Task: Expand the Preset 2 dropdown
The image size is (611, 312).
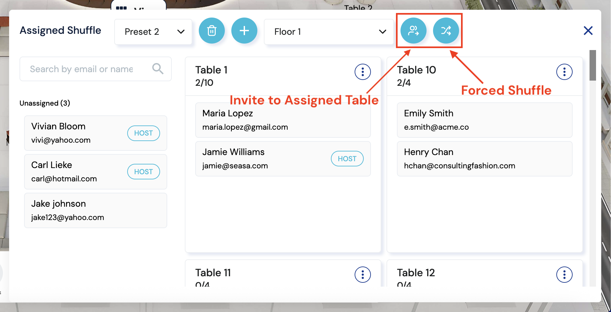Action: 153,32
